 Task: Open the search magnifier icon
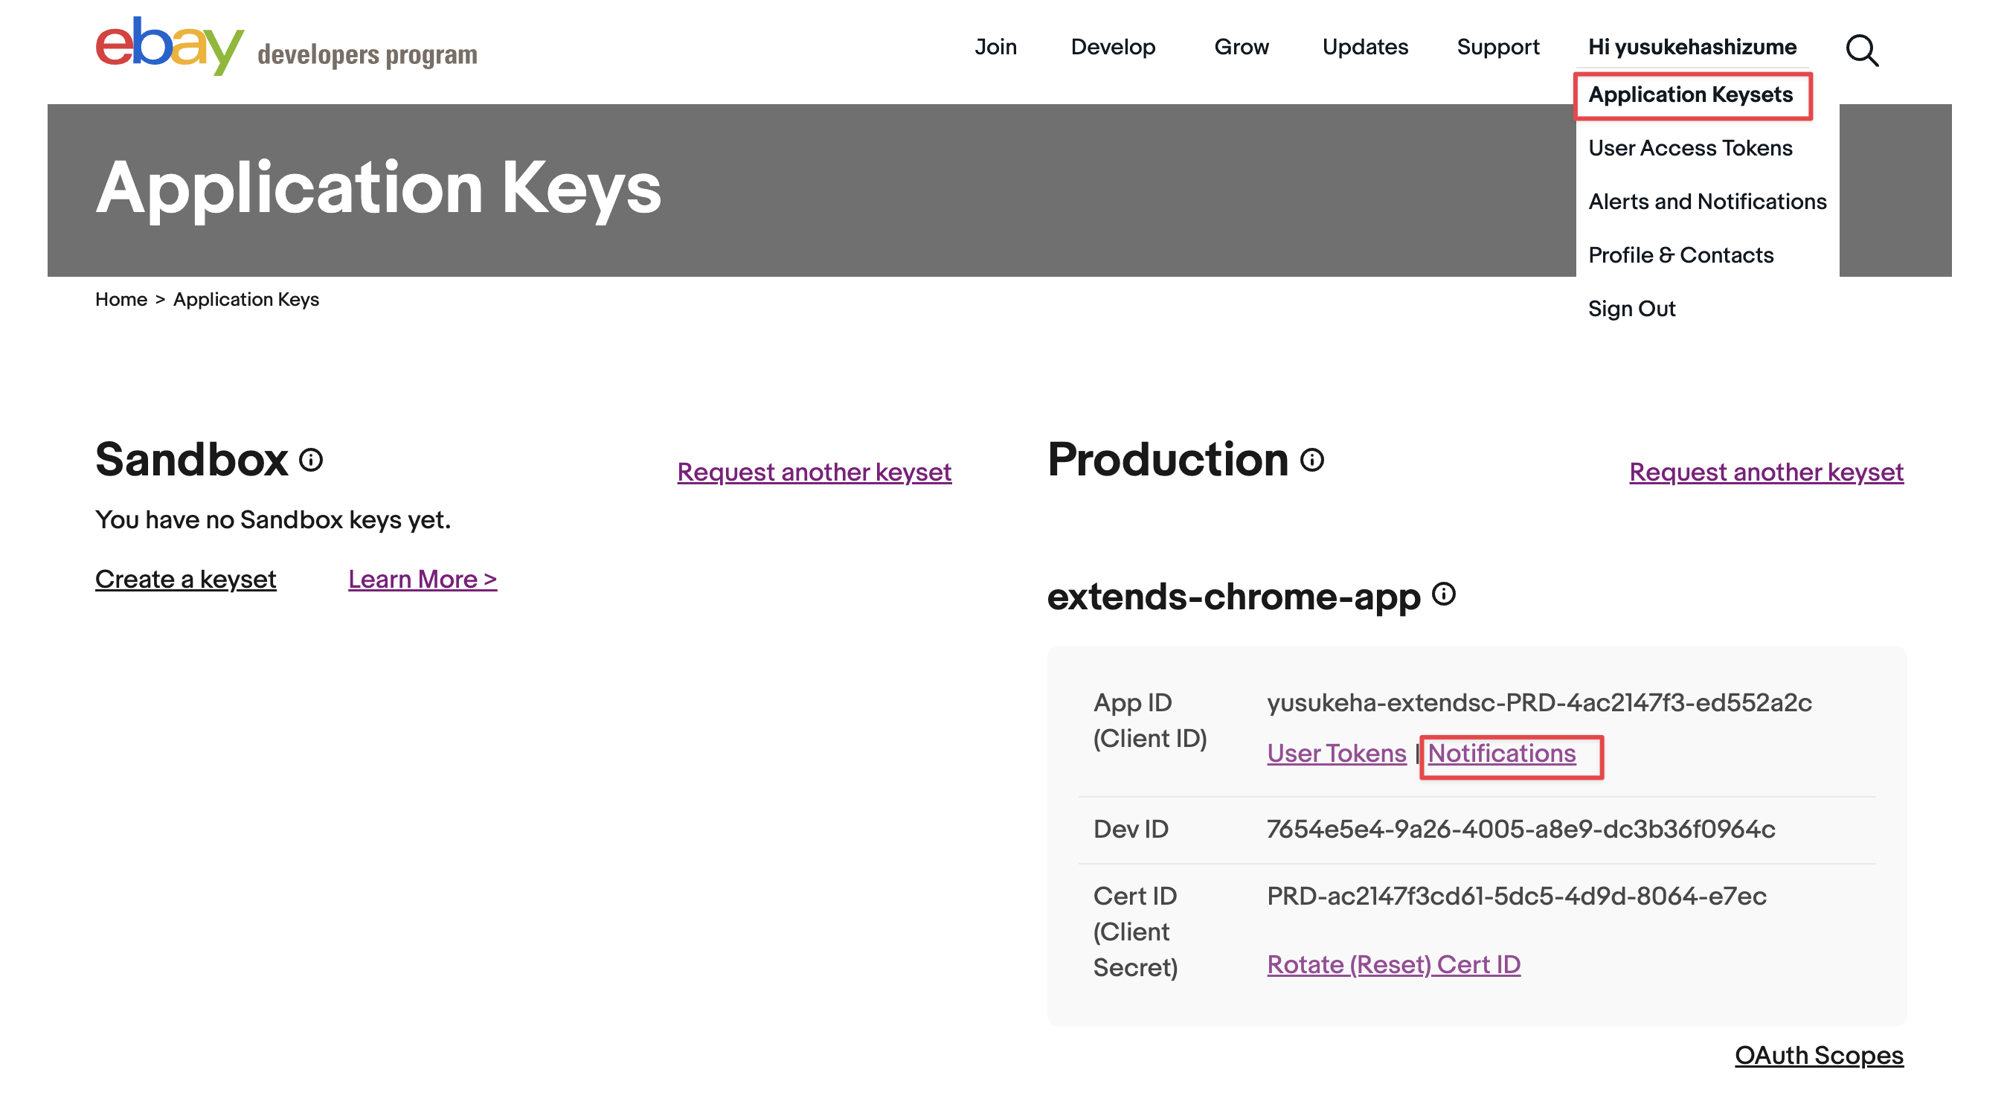coord(1861,51)
